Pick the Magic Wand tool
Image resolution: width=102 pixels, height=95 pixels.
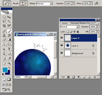(x=9, y=21)
